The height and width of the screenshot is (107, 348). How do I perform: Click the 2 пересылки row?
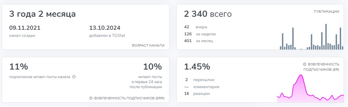199,80
